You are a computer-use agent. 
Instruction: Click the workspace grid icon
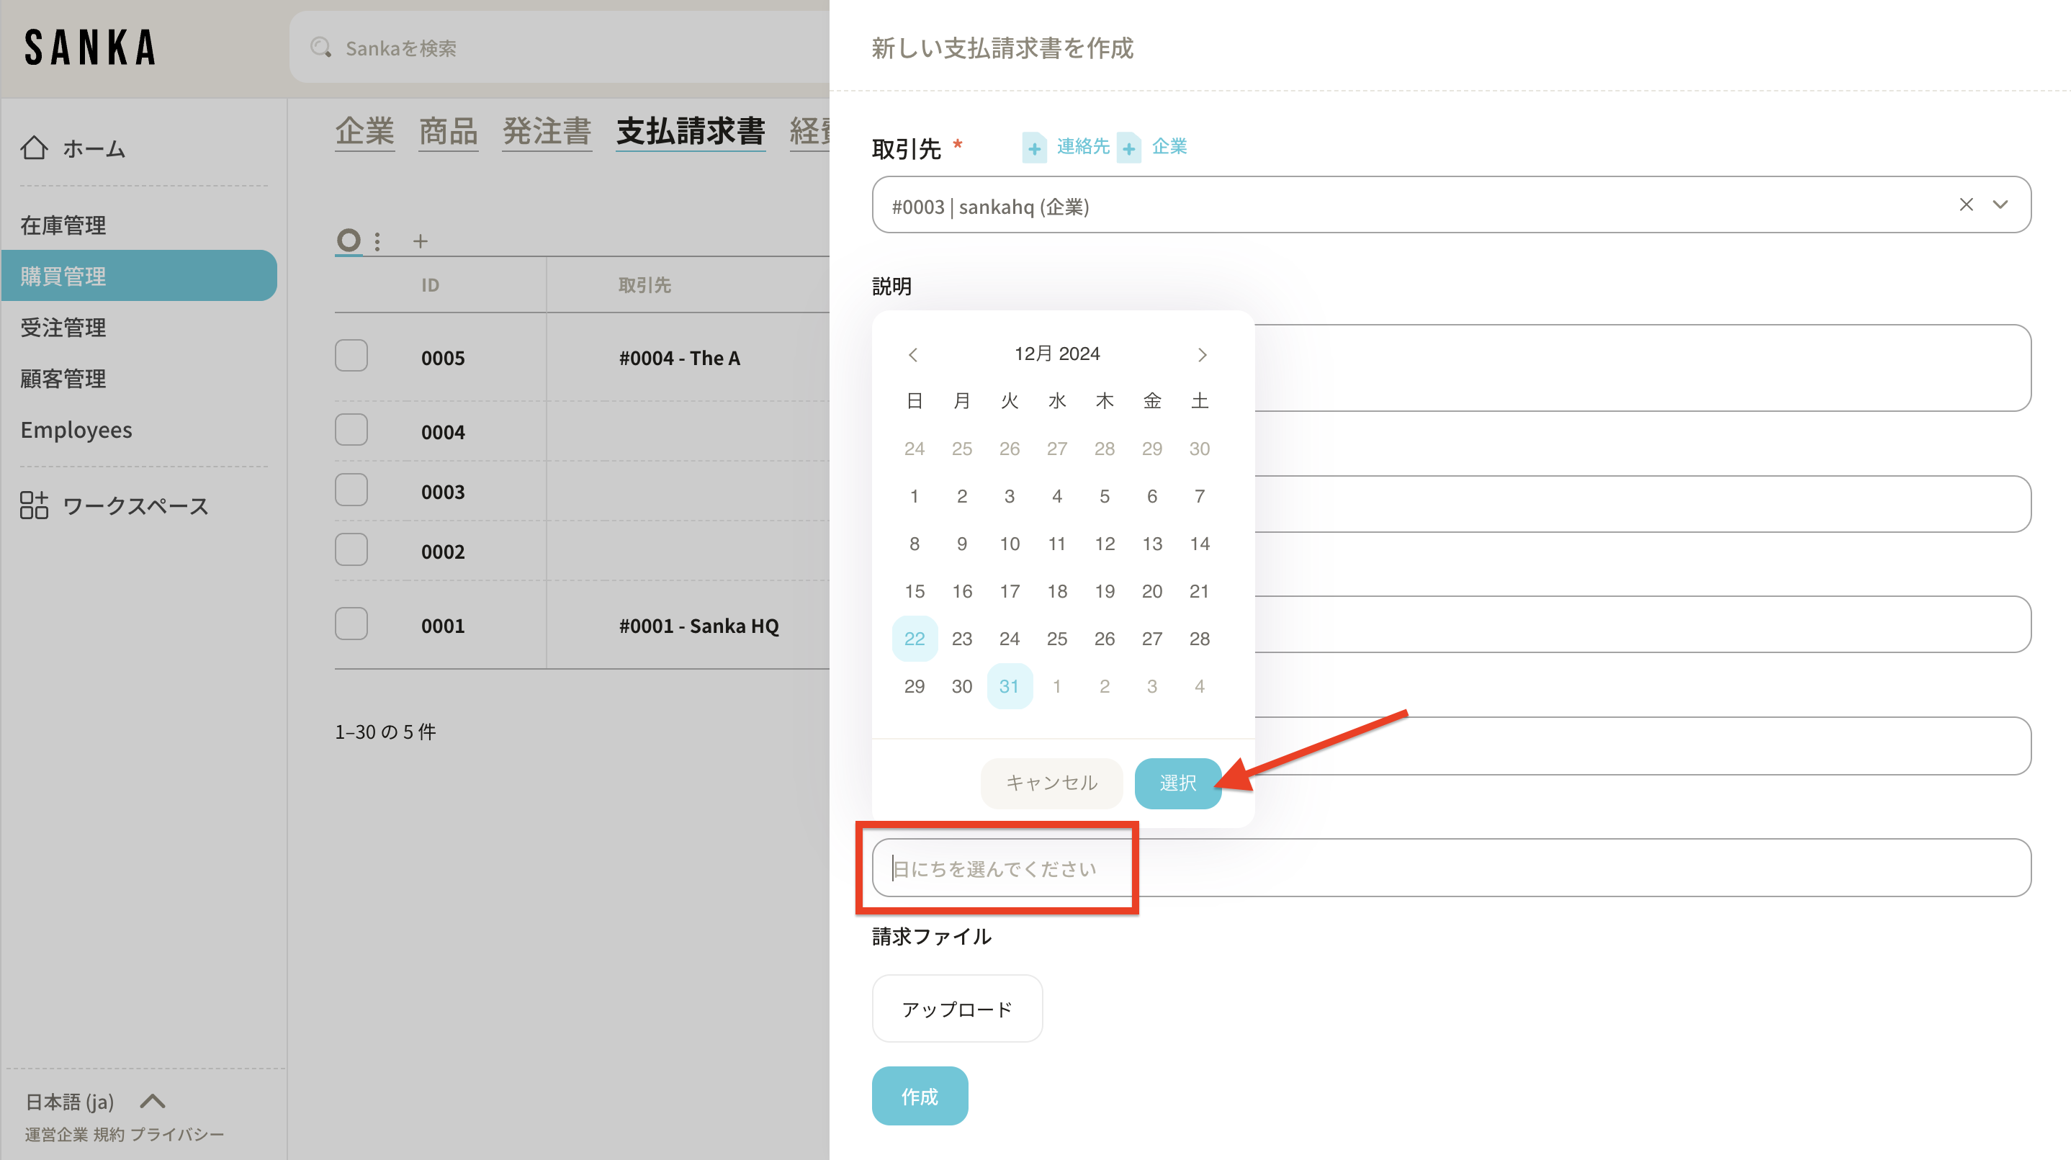click(34, 505)
